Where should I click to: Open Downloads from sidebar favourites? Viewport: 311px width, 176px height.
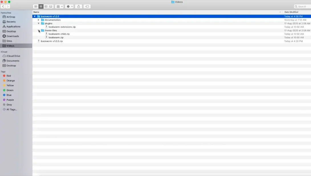(13, 36)
